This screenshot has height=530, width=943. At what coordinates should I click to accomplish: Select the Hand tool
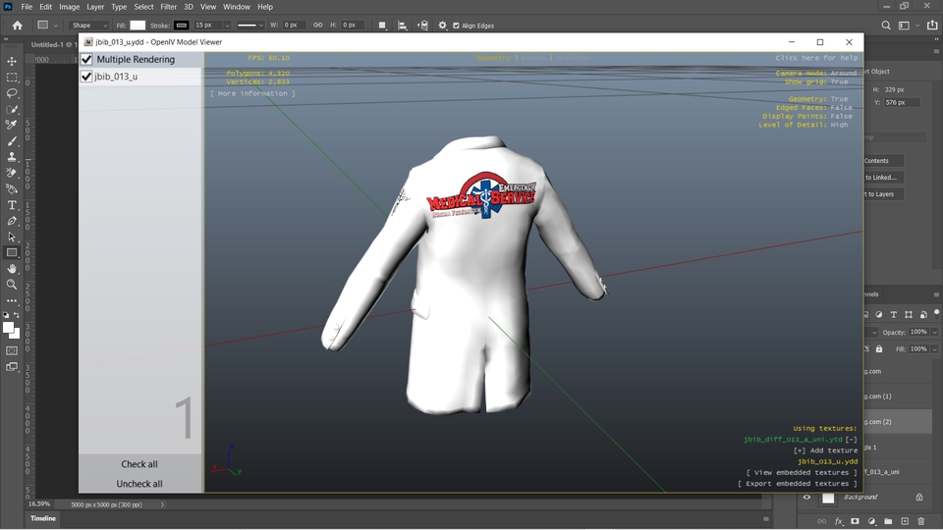(12, 269)
